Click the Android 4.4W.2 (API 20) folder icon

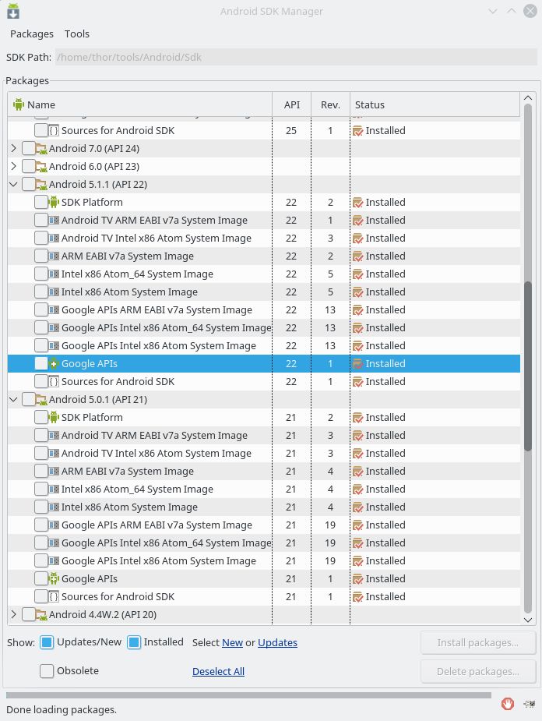[x=41, y=615]
